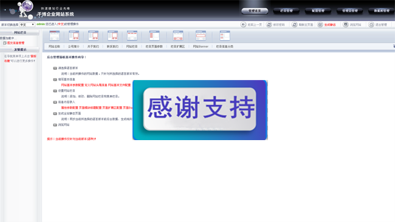This screenshot has height=222, width=395.
Task: Click the 刷新主页面 refresh icon
Action: coord(295,24)
